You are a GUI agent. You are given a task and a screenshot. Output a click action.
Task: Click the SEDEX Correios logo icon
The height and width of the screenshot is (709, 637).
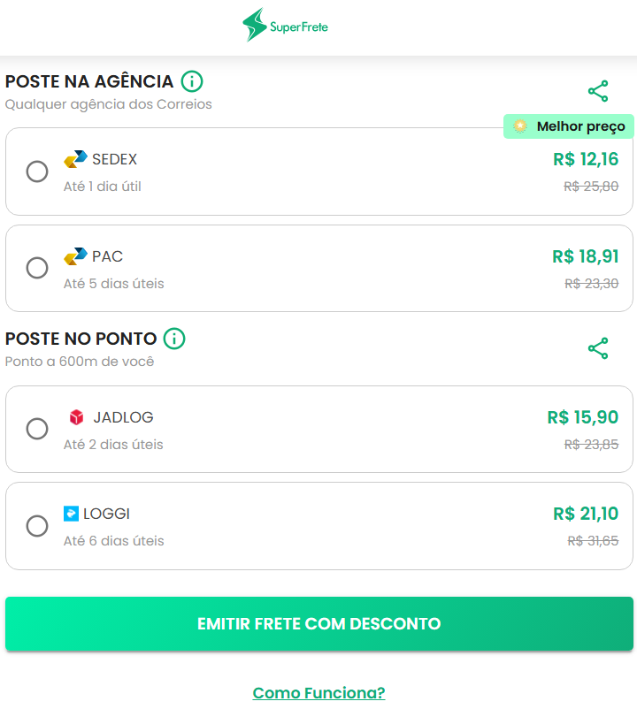[x=75, y=159]
